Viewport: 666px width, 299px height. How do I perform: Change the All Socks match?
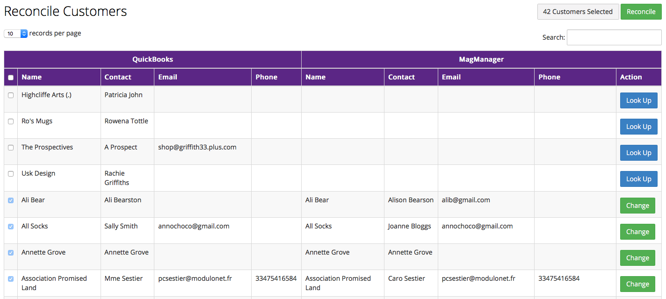tap(637, 232)
